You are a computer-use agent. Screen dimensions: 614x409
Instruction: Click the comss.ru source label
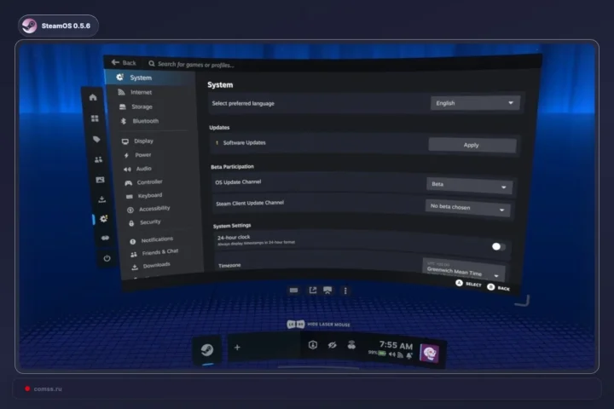(x=48, y=389)
